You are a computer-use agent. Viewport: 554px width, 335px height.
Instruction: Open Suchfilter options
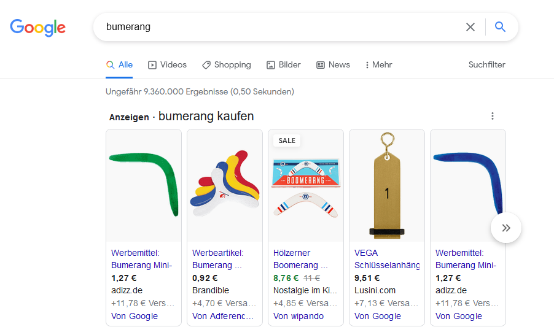(487, 64)
